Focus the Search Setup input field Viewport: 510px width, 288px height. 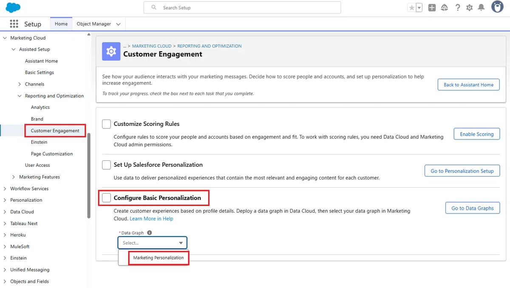coord(242,8)
